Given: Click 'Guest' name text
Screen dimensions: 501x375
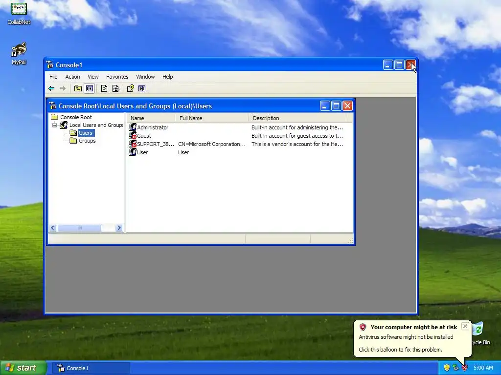Looking at the screenshot, I should 144,136.
